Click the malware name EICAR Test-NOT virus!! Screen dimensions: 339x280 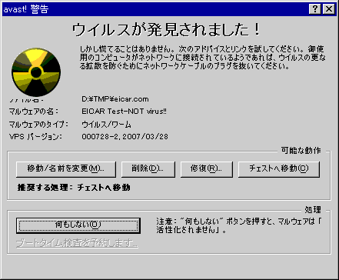[124, 112]
